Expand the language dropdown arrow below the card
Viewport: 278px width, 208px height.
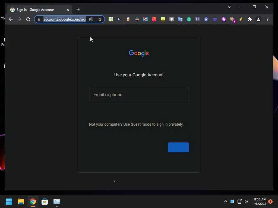coord(114,181)
